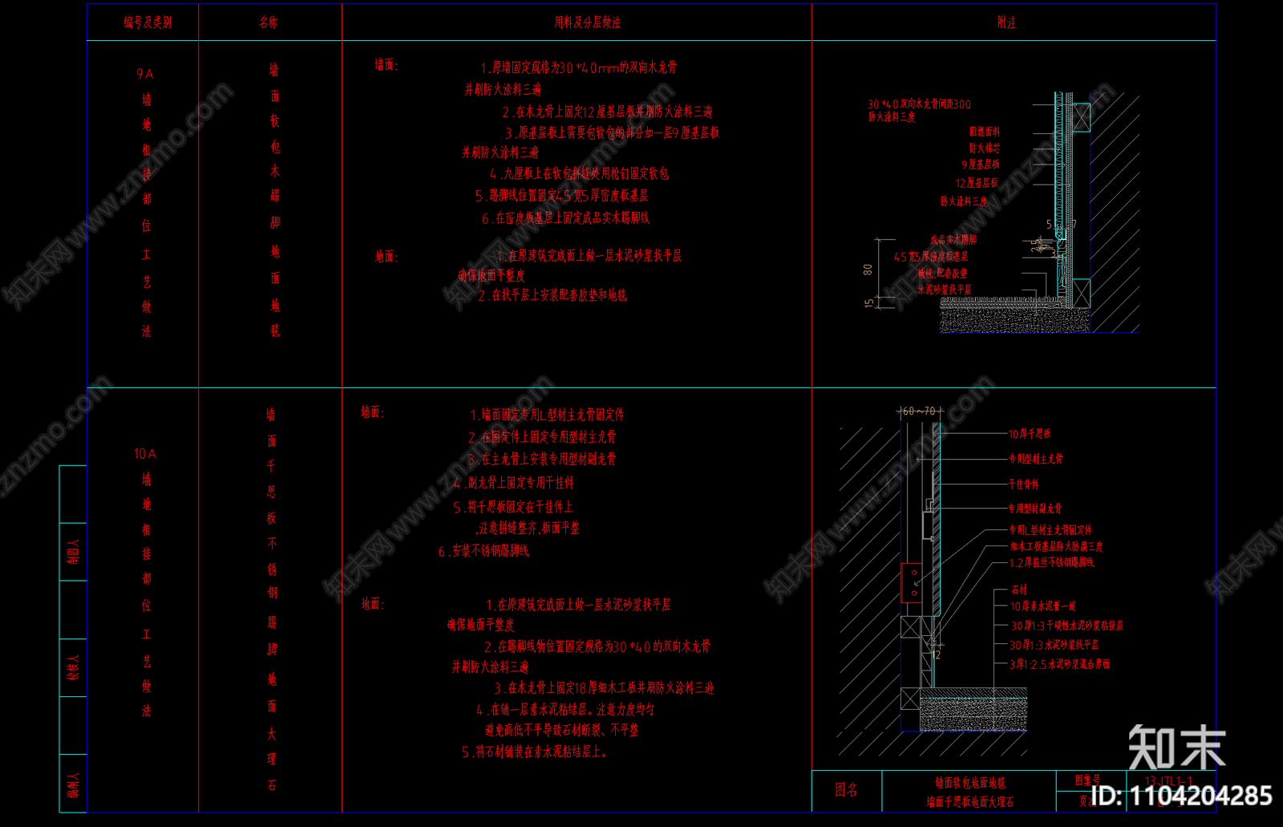The width and height of the screenshot is (1283, 827).
Task: Select the '地面:' label in the 9A row
Action: pyautogui.click(x=387, y=257)
